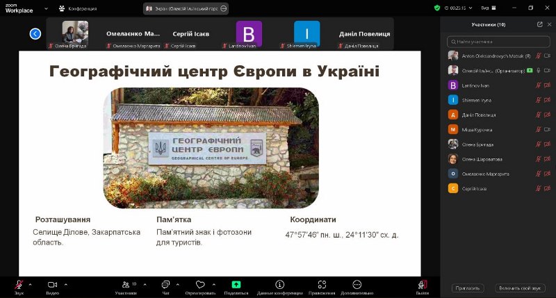Viewport: 556px width, 298px height.
Task: Toggle camera with the Видео button
Action: [x=52, y=285]
